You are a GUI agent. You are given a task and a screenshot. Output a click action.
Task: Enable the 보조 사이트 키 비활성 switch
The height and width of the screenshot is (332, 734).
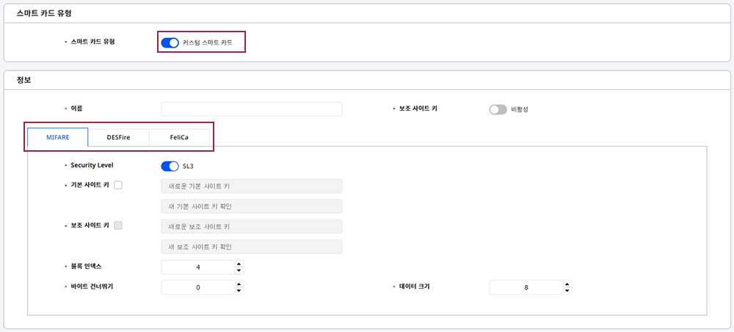pos(498,109)
